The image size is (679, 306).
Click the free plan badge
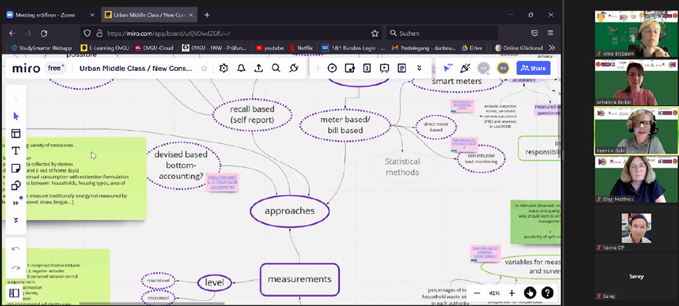coord(56,68)
